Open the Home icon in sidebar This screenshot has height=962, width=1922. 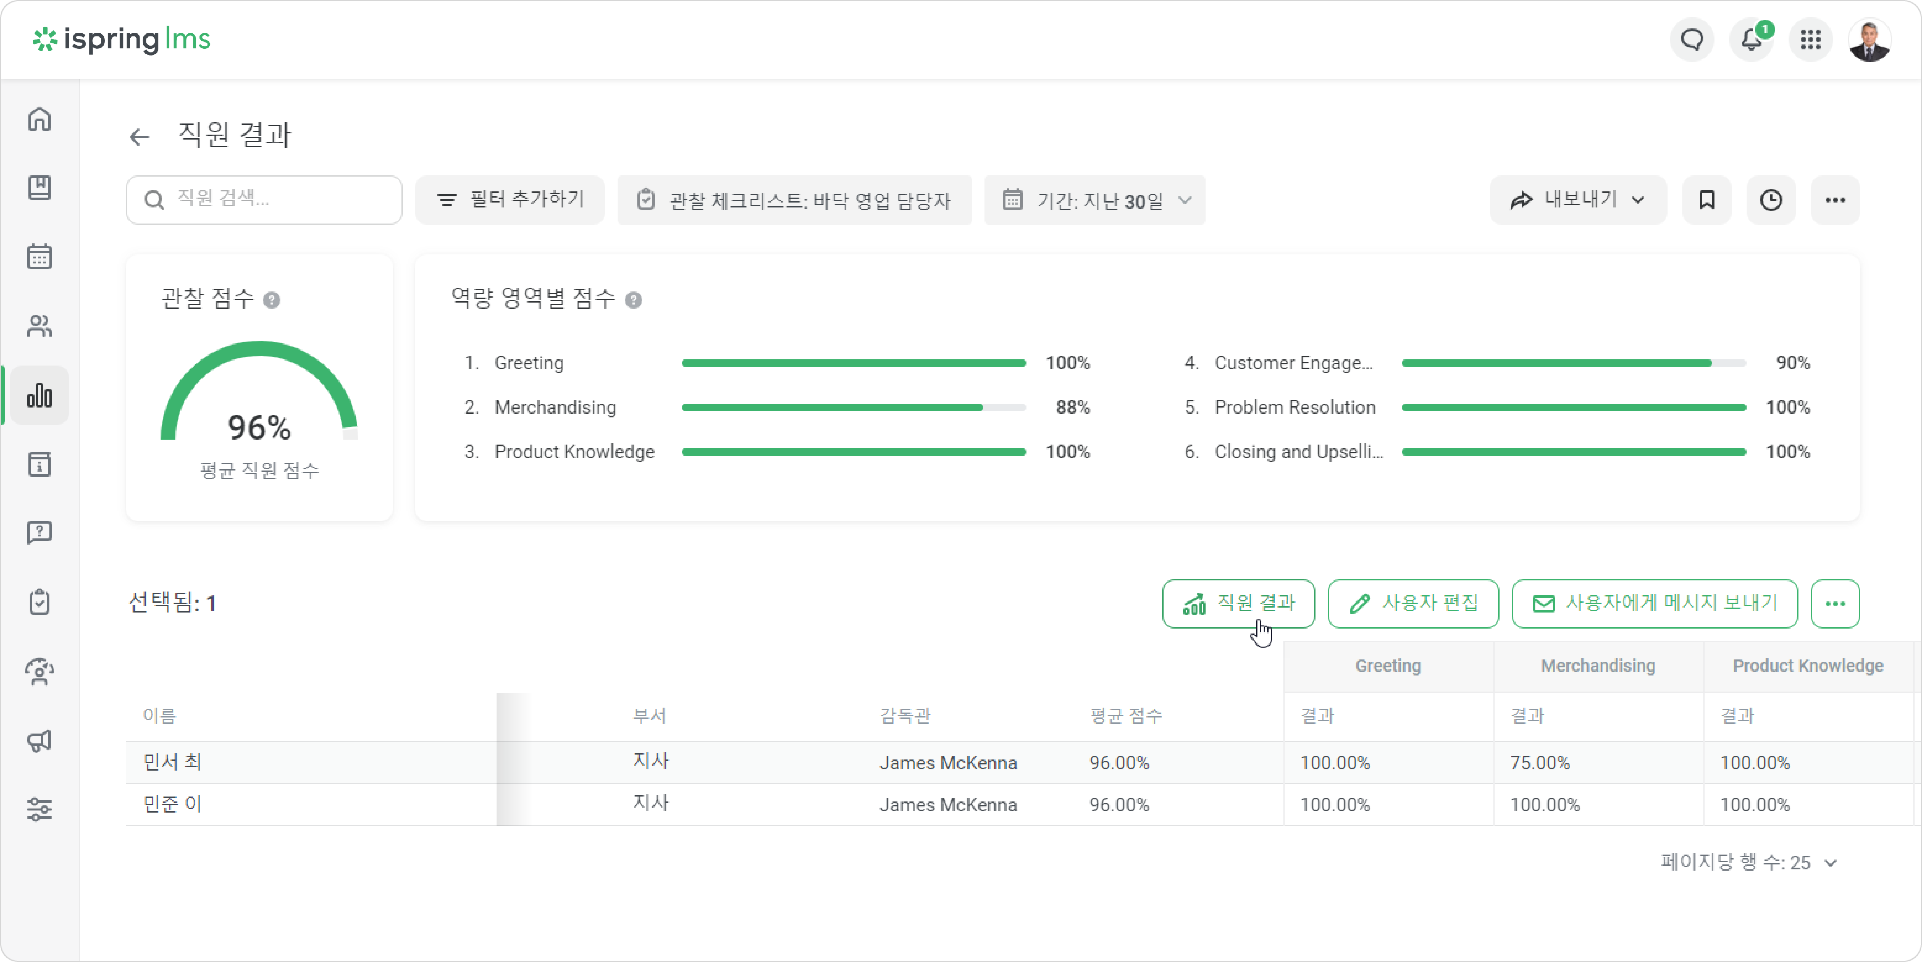pyautogui.click(x=40, y=119)
